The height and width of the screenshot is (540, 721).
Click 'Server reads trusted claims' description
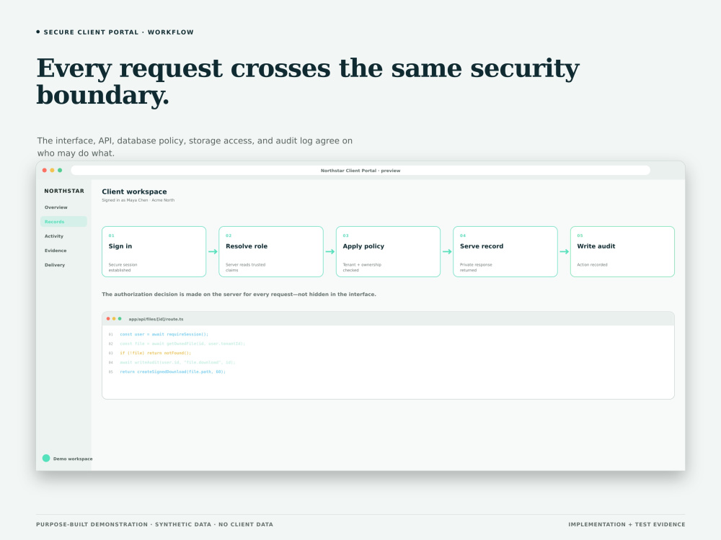coord(246,267)
